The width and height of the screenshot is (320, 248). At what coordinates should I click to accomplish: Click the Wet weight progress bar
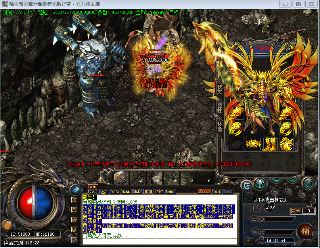[279, 232]
